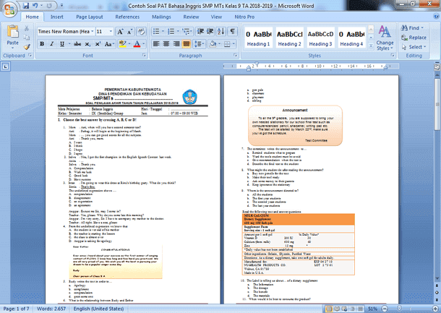Apply the Heading 1 style
This screenshot has width=441, height=313.
[258, 38]
